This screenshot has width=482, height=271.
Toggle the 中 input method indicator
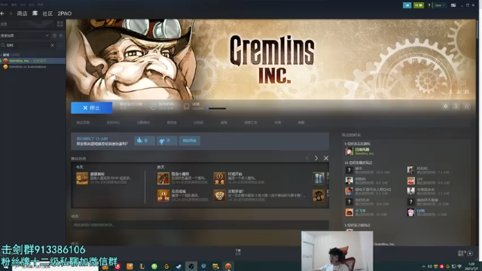(x=459, y=266)
